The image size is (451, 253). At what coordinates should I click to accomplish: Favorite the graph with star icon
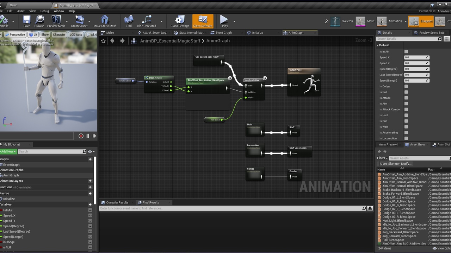(x=103, y=41)
